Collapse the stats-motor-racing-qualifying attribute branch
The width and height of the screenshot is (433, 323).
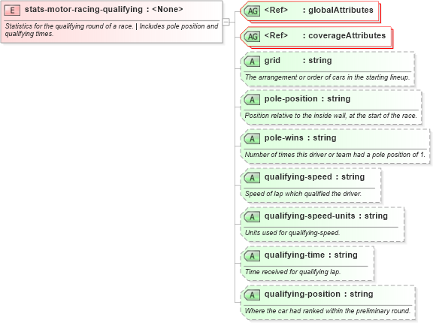pyautogui.click(x=226, y=22)
